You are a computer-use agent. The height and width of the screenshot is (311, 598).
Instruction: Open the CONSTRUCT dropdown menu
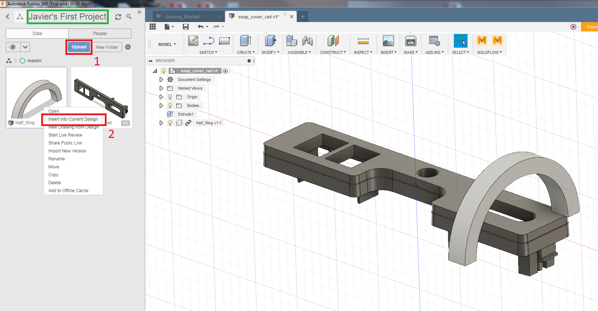click(x=333, y=52)
